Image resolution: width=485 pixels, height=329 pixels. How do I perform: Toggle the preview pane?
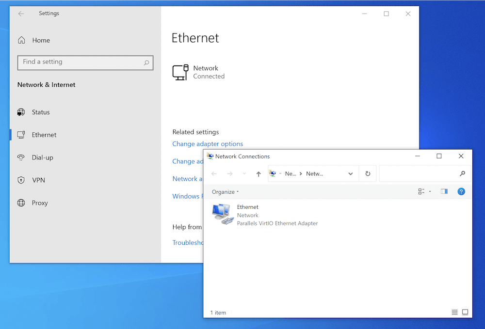click(444, 192)
